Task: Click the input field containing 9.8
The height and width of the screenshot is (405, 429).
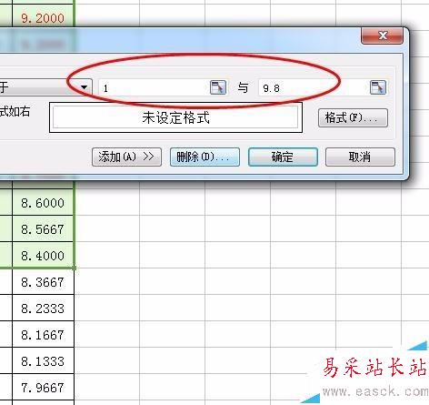Action: tap(323, 87)
